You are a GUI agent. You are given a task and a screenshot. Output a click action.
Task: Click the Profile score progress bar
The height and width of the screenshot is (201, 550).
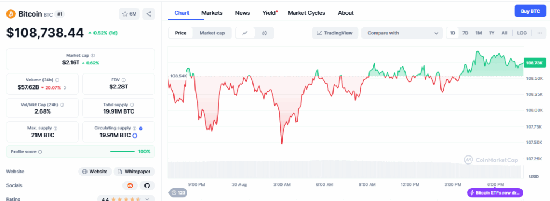[x=122, y=152]
